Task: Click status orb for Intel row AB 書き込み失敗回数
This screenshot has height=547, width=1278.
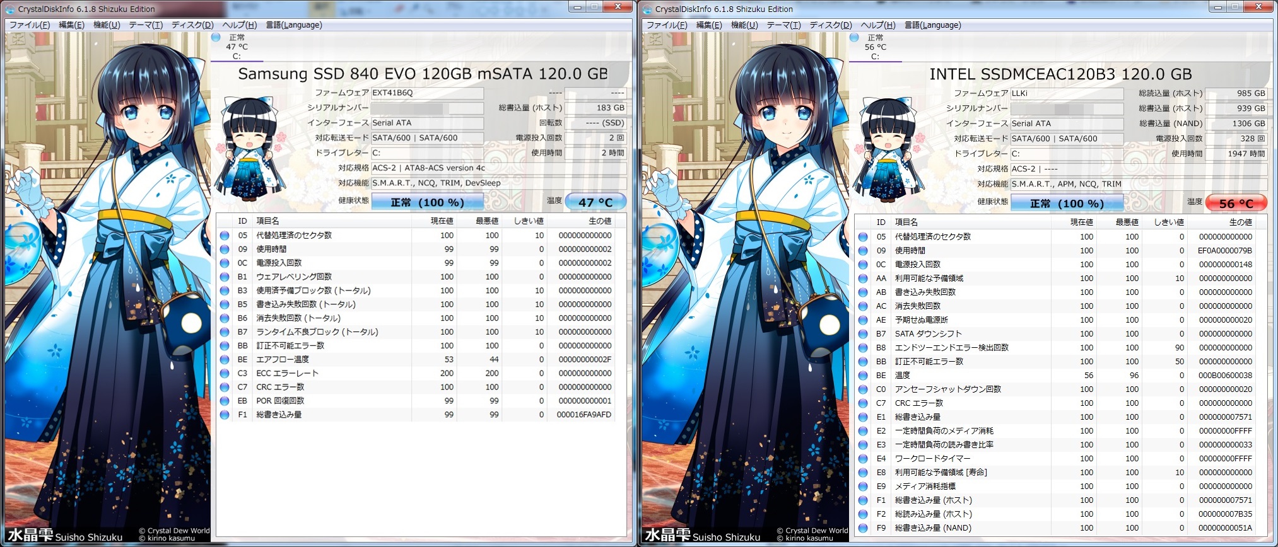Action: (863, 292)
